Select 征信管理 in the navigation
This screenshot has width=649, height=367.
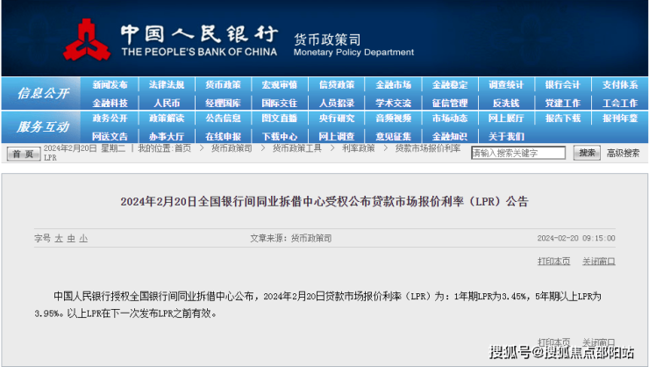[450, 103]
